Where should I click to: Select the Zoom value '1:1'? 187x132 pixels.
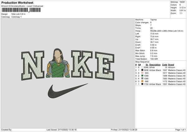(x=181, y=13)
